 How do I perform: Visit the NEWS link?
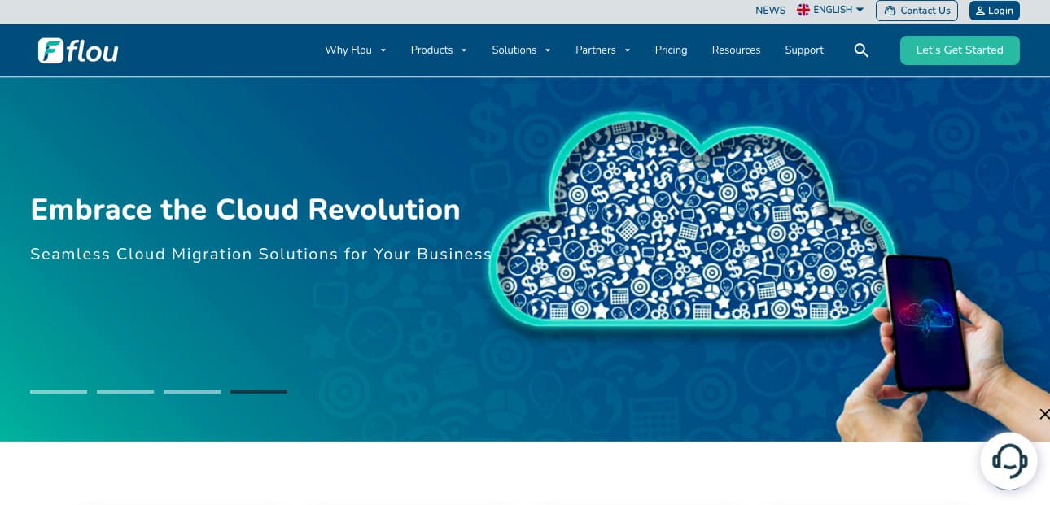click(x=770, y=11)
